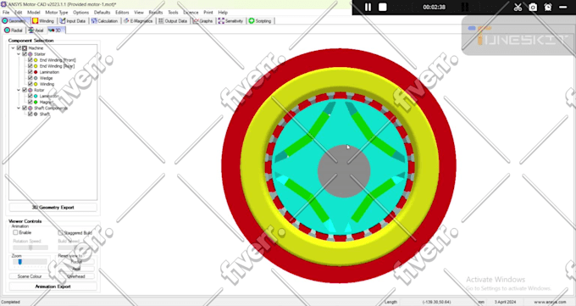Click the Axial sub-tab icon

[31, 31]
